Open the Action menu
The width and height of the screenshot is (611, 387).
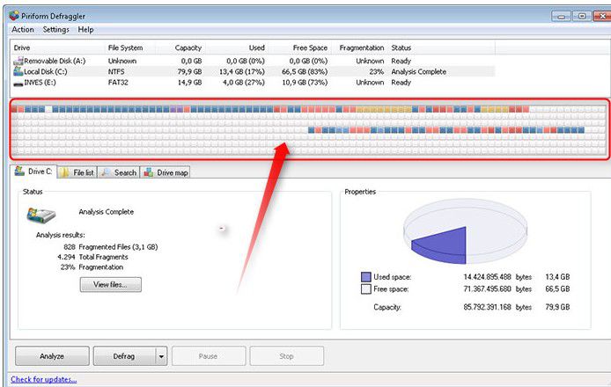[x=23, y=30]
